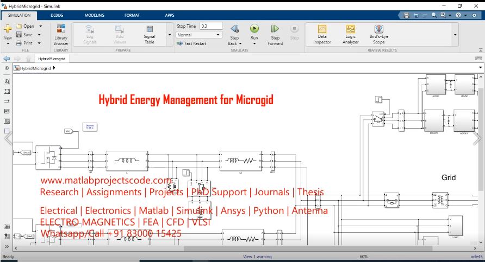Switch to the MODELING tab
The width and height of the screenshot is (485, 262).
click(x=94, y=15)
